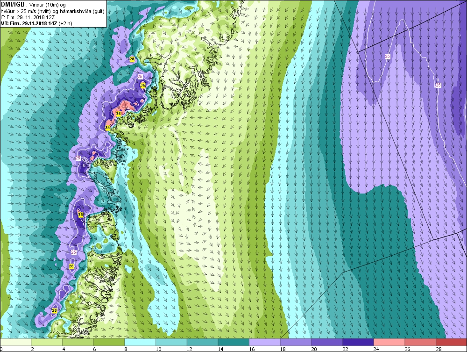Image resolution: width=467 pixels, height=352 pixels.
Task: Pick the light pink 24–26 m/s legend swatch
Action: point(389,342)
